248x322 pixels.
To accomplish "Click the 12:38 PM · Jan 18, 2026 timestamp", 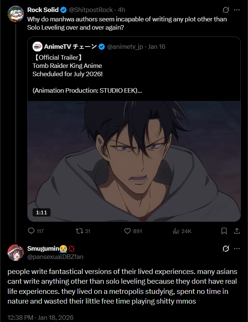I will pos(40,317).
